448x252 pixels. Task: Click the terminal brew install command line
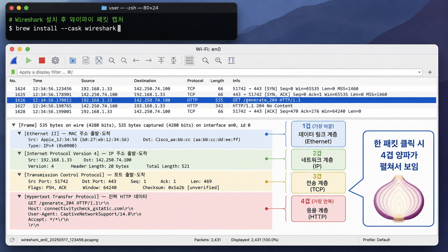[x=65, y=28]
